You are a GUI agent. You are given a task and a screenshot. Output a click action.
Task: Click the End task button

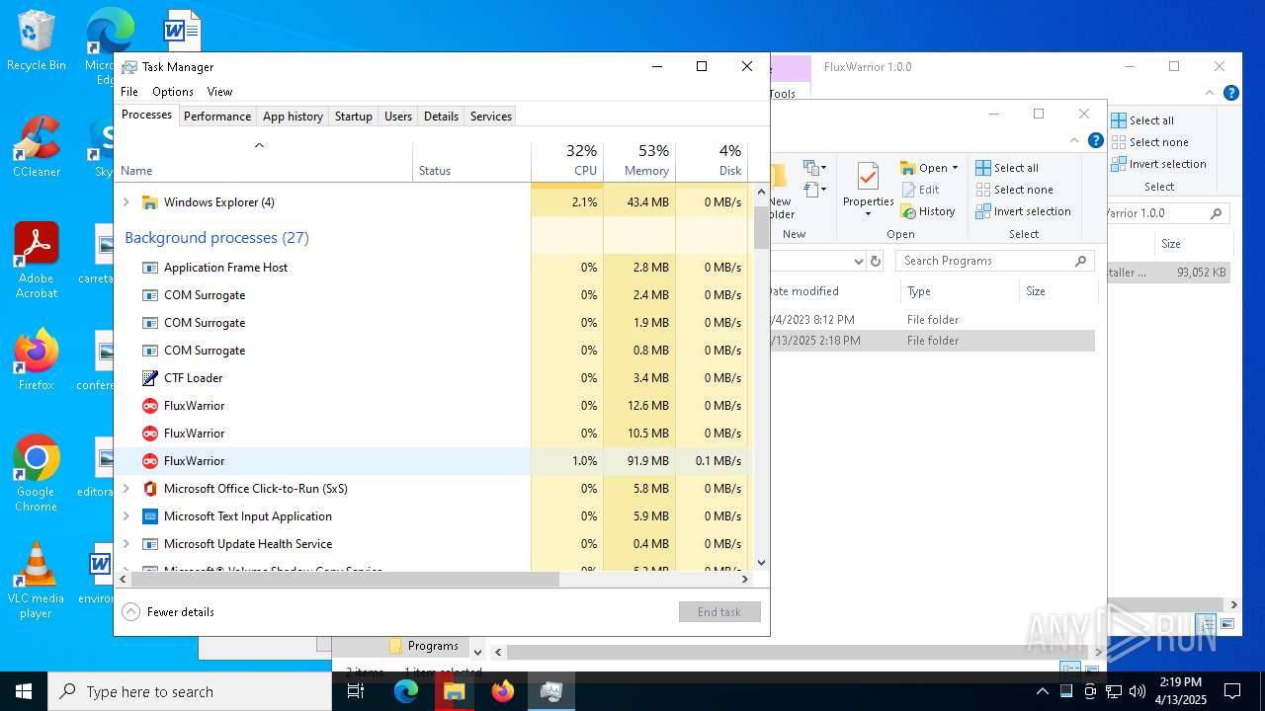coord(719,612)
